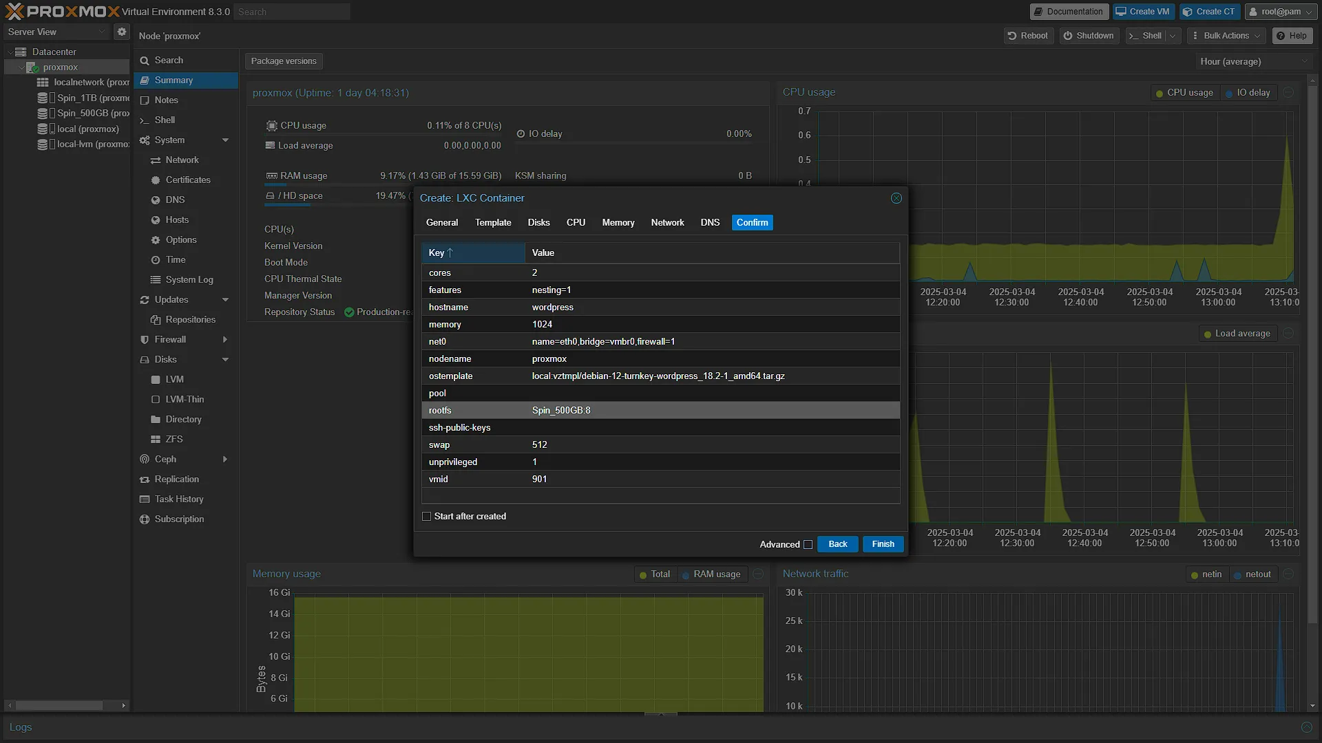Click the Reboot node button

[1028, 36]
